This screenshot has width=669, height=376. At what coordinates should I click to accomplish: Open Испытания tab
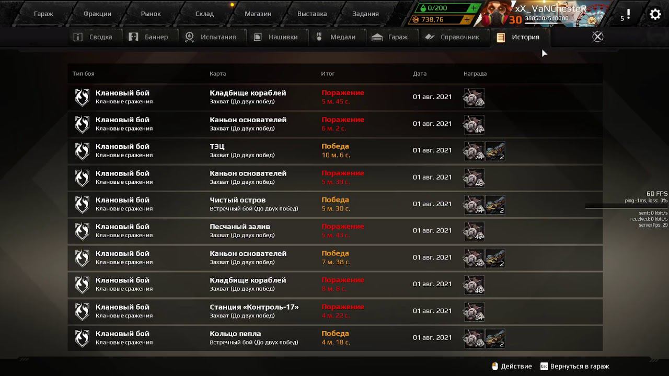click(x=211, y=37)
